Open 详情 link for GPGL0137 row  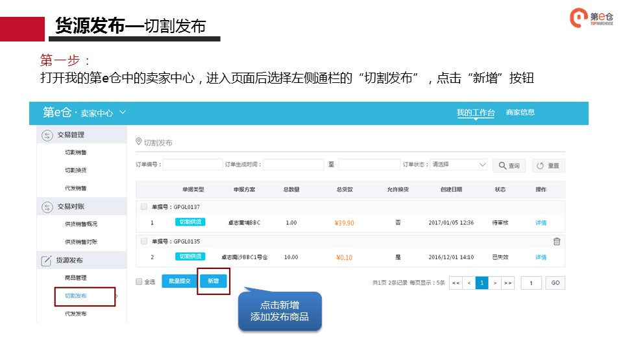[541, 222]
